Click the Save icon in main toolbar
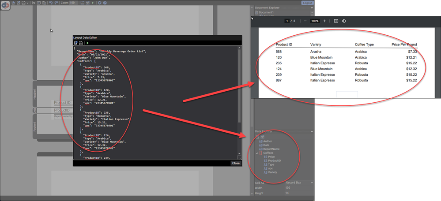The image size is (441, 201). coord(23,3)
